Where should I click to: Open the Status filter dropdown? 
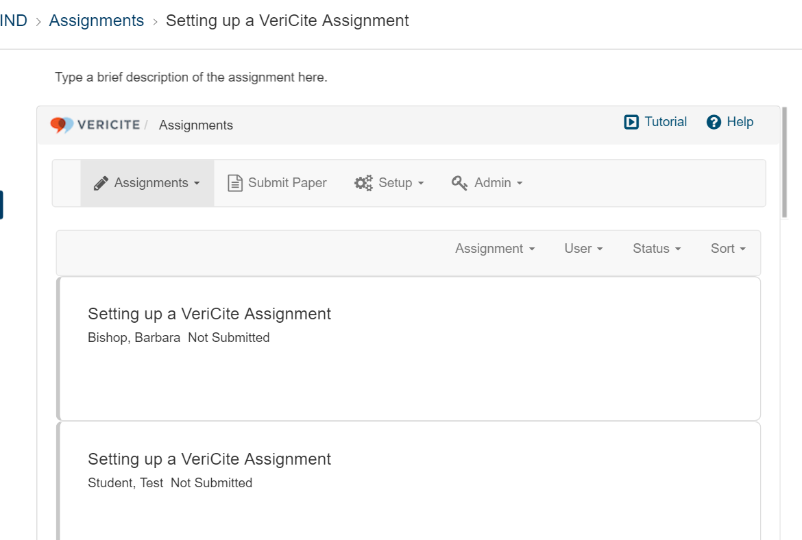click(x=657, y=249)
